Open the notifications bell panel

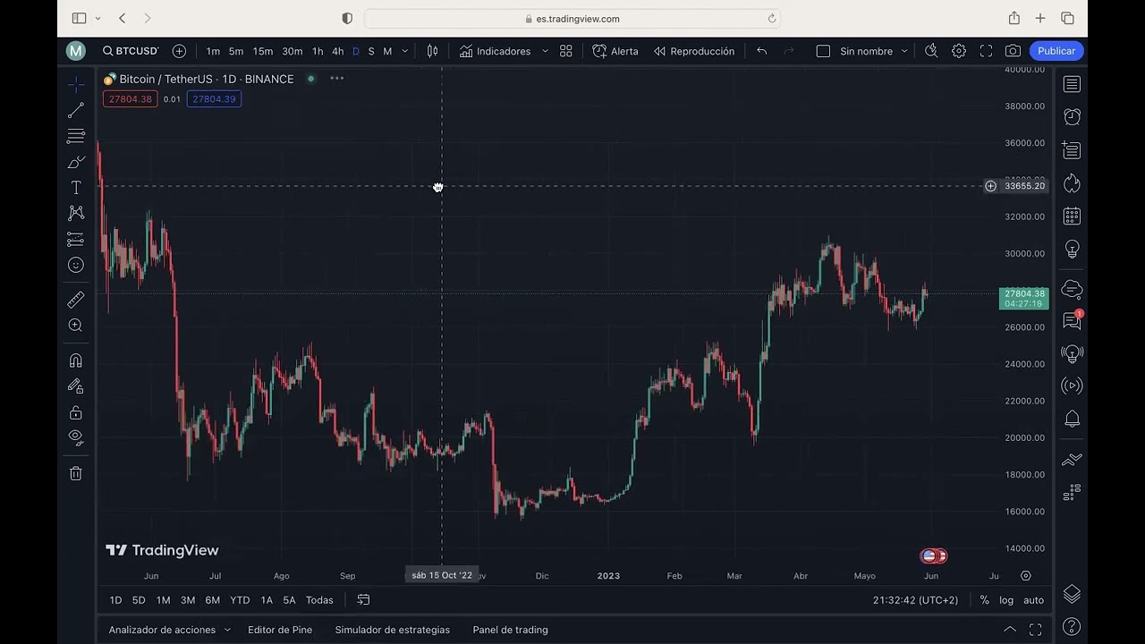[x=1072, y=419]
